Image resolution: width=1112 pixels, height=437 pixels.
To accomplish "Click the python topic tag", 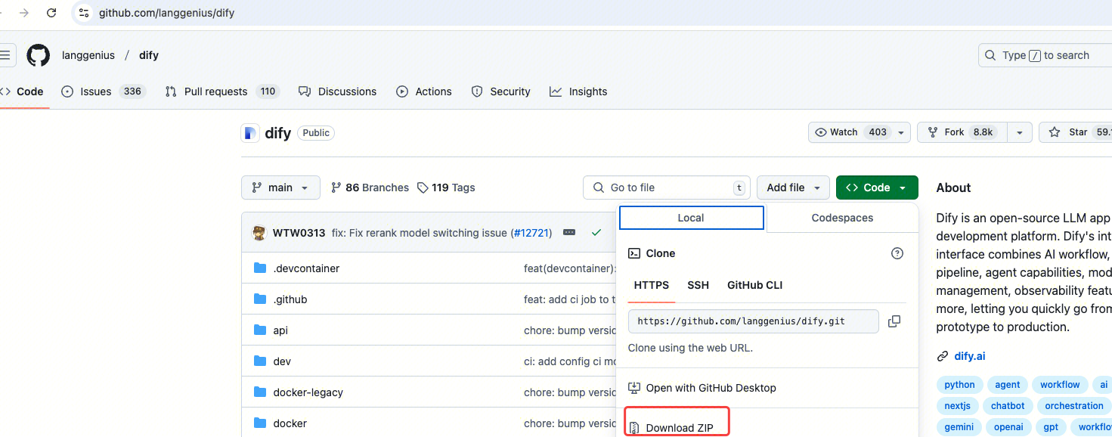I will (x=960, y=385).
